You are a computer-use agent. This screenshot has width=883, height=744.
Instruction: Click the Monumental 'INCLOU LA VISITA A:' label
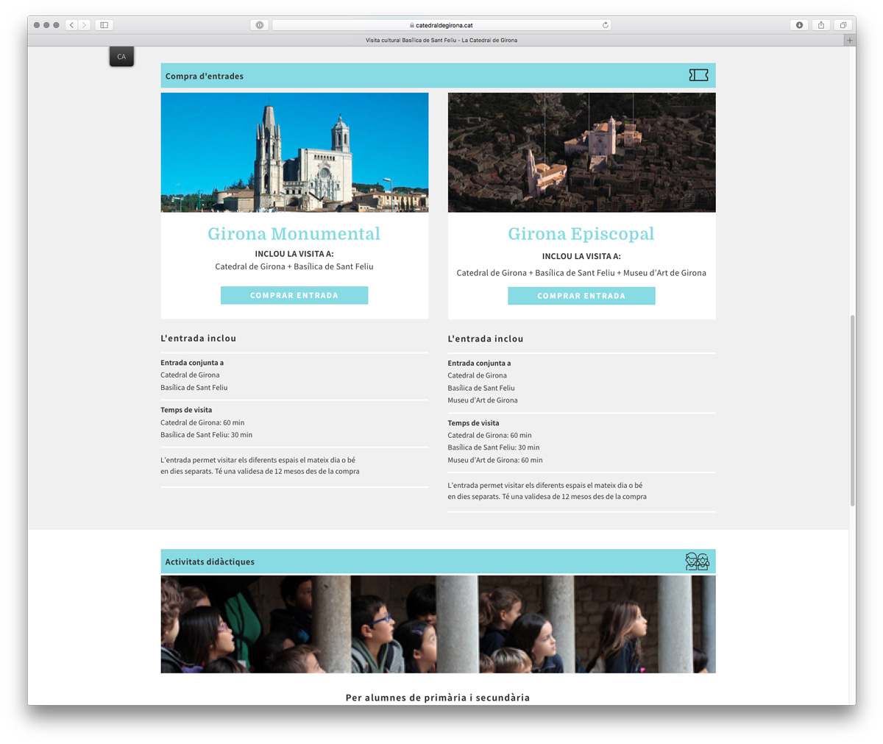coord(294,254)
